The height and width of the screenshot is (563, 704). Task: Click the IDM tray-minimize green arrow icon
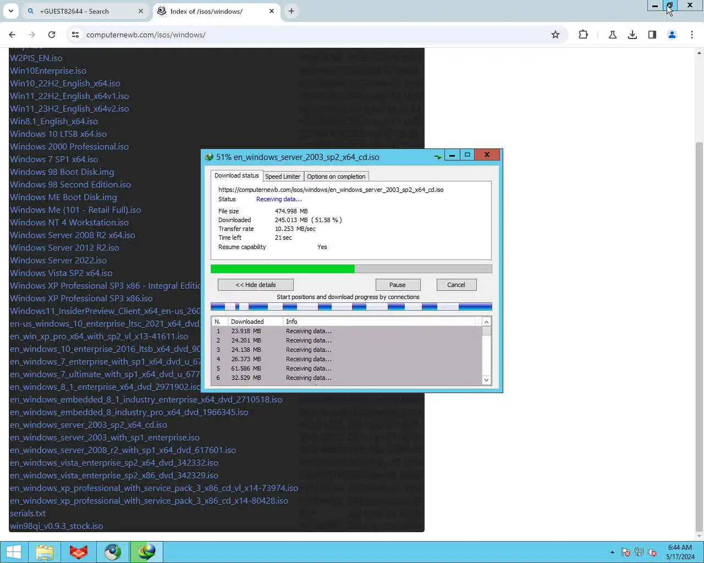(x=438, y=157)
